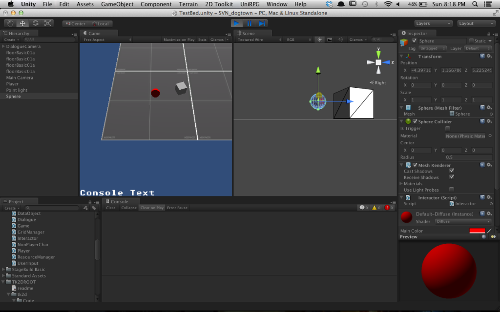Open the Component menu
Screen dimensions: 500x312
point(156,4)
